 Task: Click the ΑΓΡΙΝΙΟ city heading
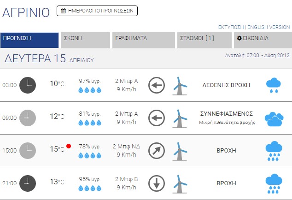26,12
